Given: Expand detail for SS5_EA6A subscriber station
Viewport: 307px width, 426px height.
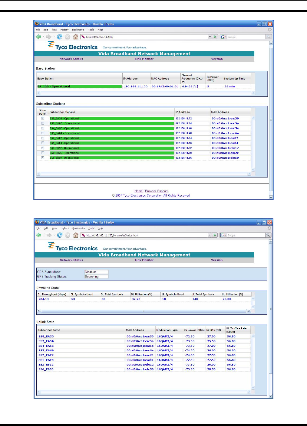Looking at the screenshot, I should pyautogui.click(x=43, y=133).
